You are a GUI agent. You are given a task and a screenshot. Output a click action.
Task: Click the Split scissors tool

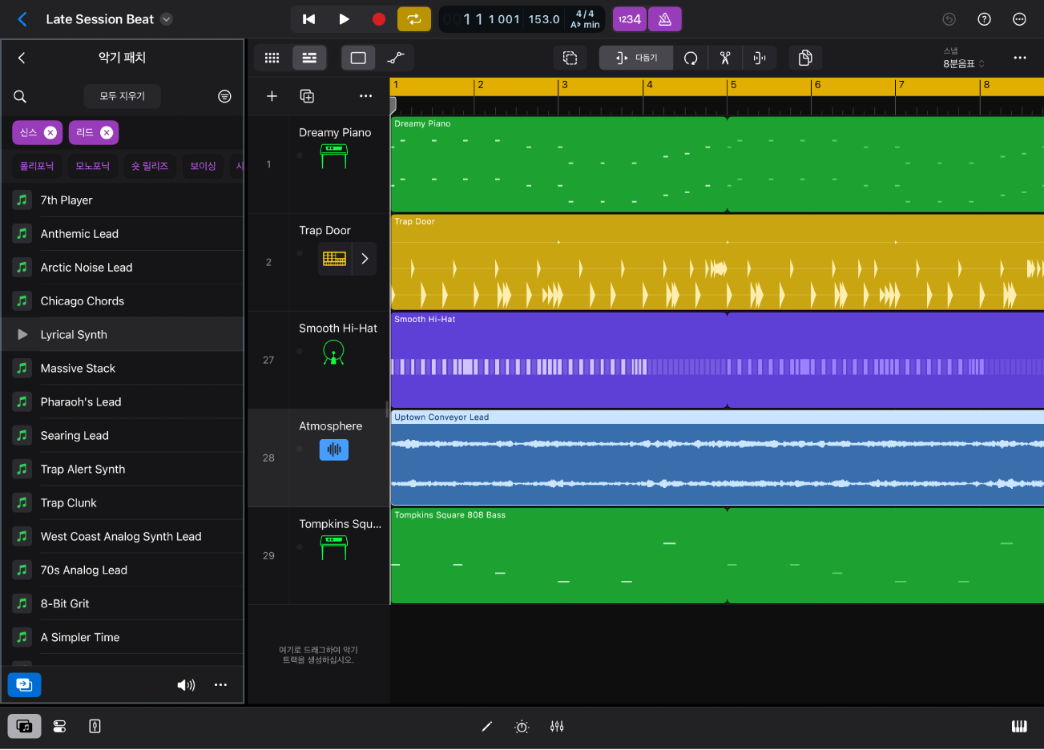click(x=724, y=58)
